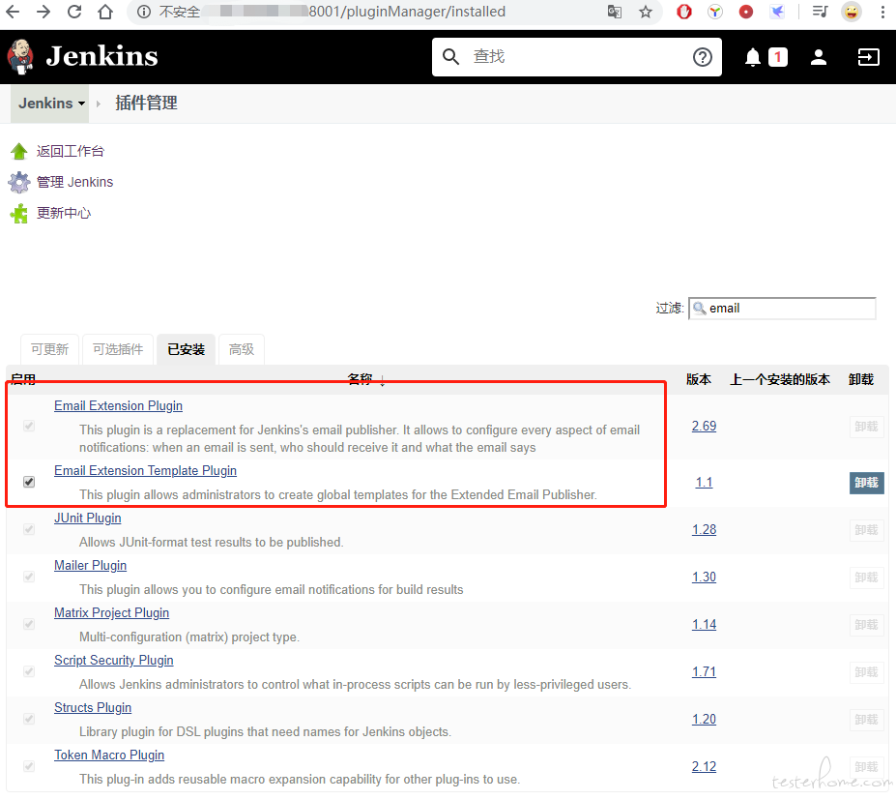
Task: Sort plugins by 名称 column arrow
Action: tap(383, 380)
